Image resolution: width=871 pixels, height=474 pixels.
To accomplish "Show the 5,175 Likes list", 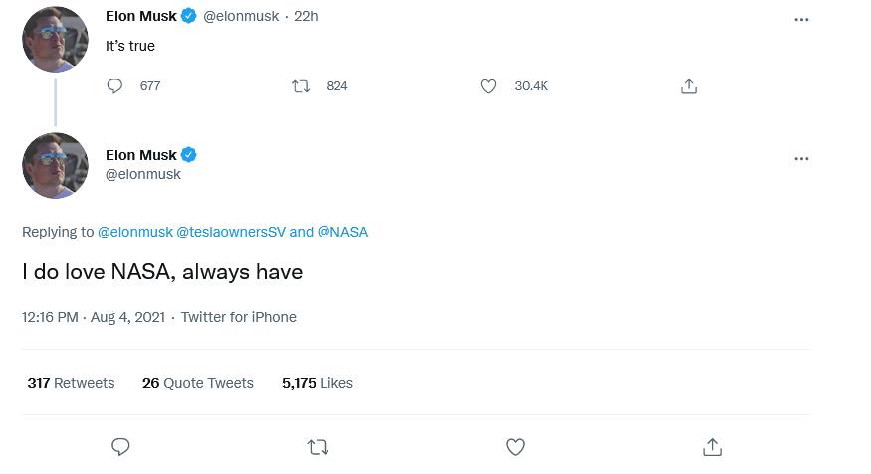I will (318, 383).
